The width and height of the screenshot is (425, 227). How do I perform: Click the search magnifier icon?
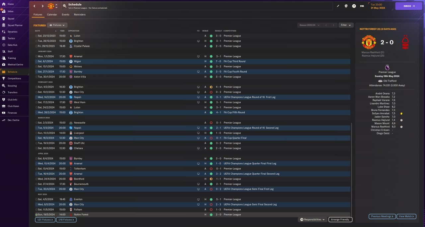click(x=64, y=6)
